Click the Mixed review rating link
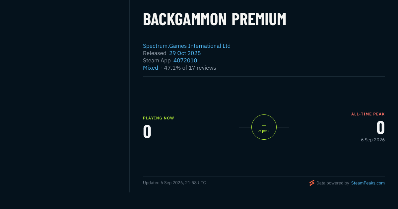 pyautogui.click(x=151, y=68)
